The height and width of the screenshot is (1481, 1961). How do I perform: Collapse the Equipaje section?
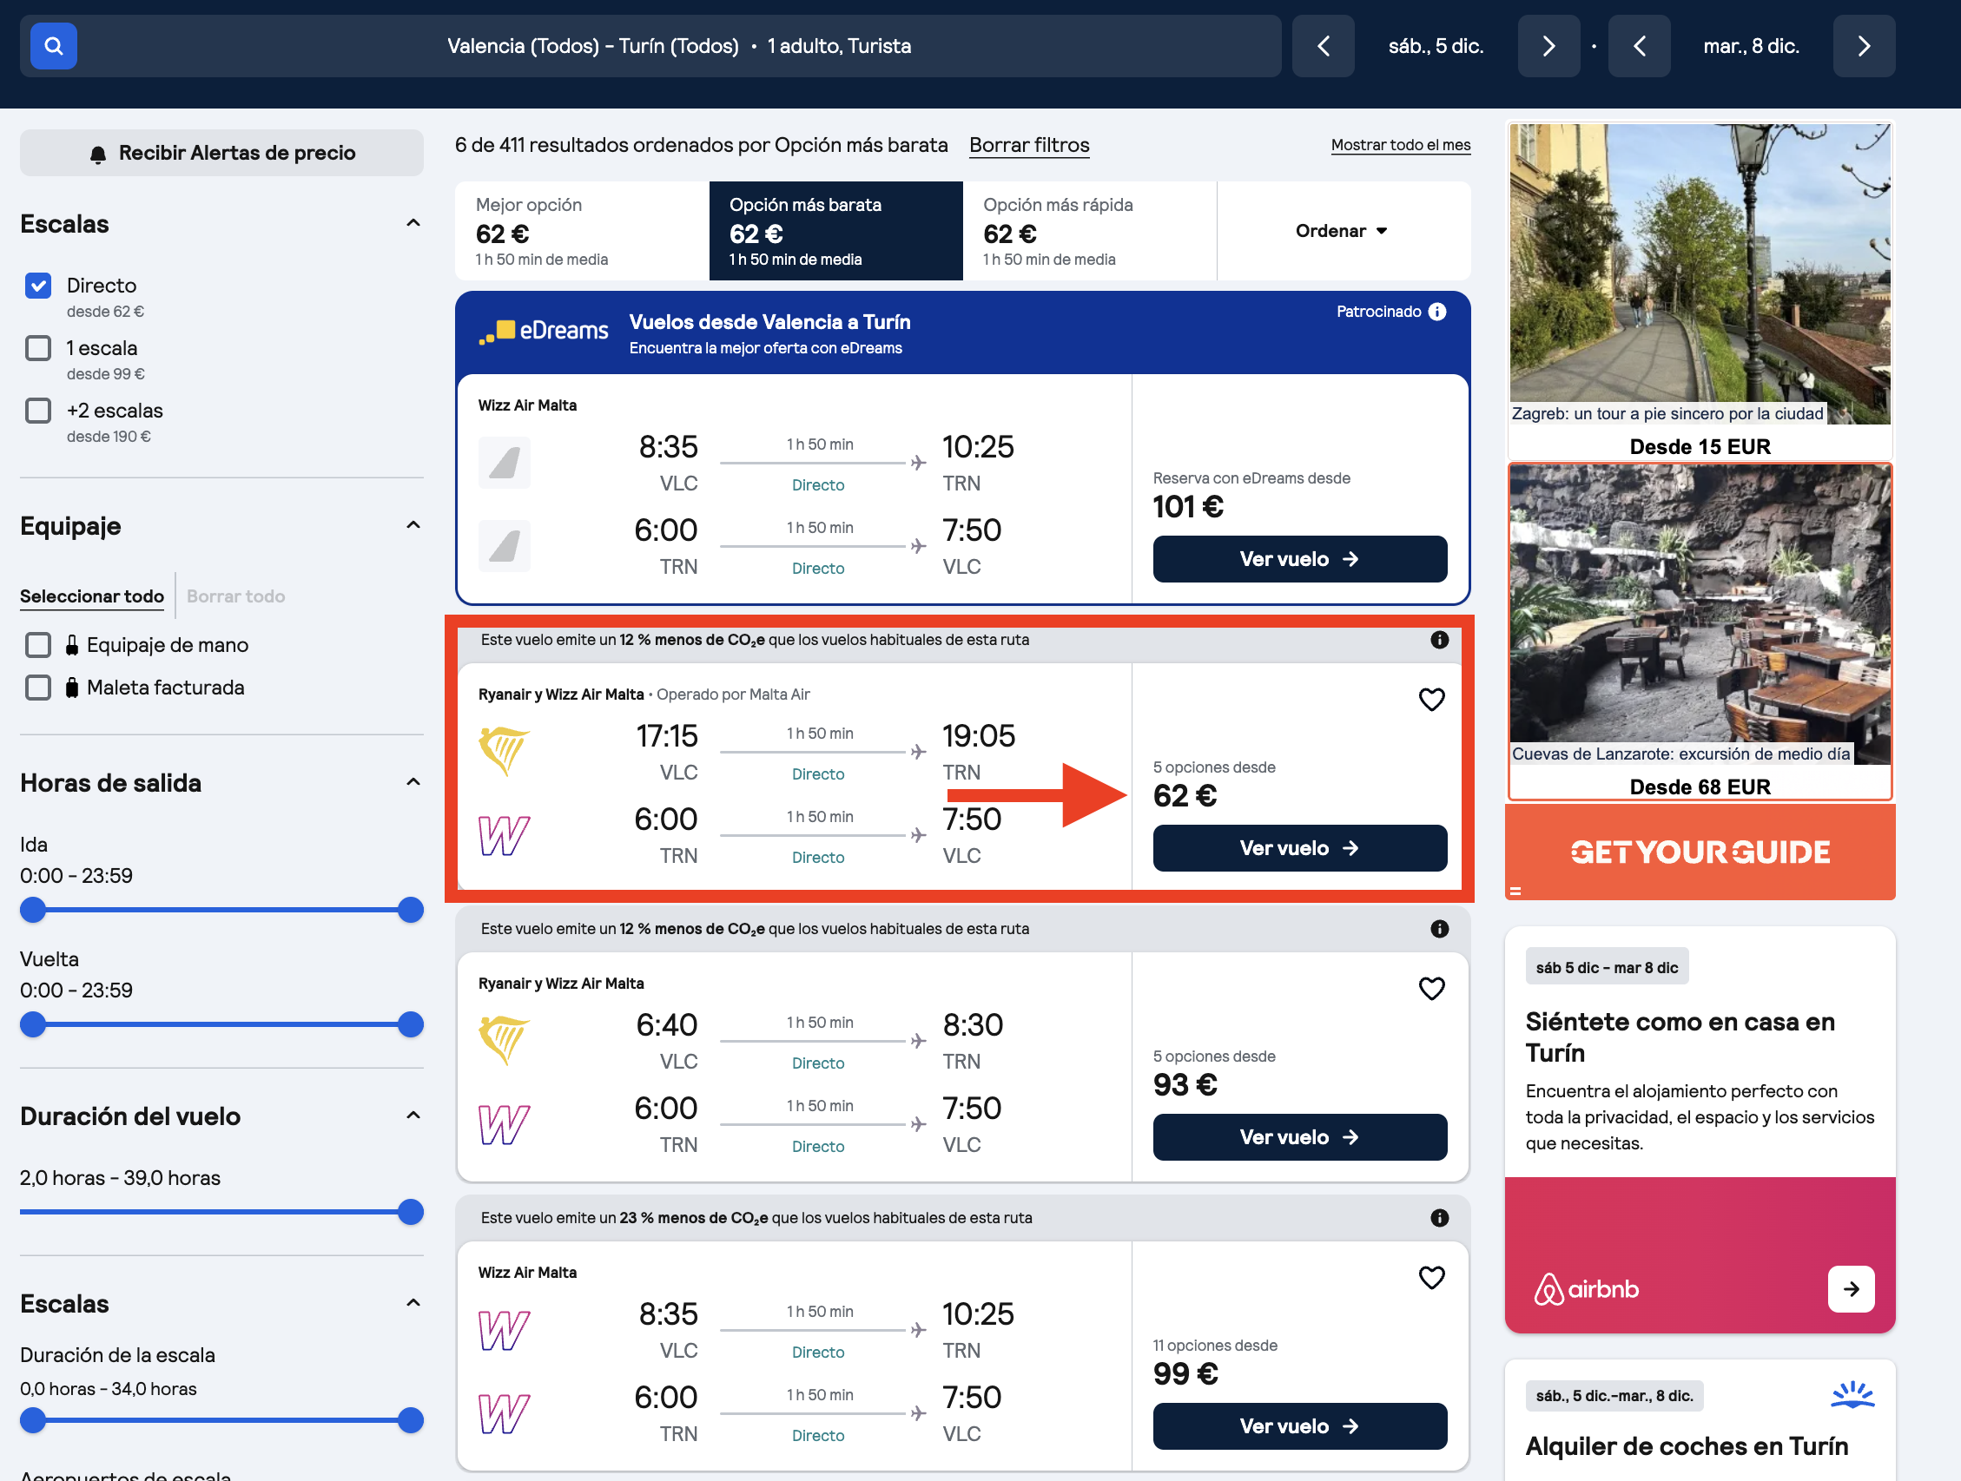[413, 525]
